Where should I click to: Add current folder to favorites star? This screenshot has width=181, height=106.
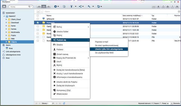[x=179, y=11]
